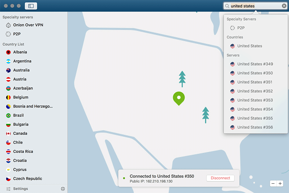The image size is (289, 193).
Task: Click flag beside United States #356
Action: coord(232,127)
